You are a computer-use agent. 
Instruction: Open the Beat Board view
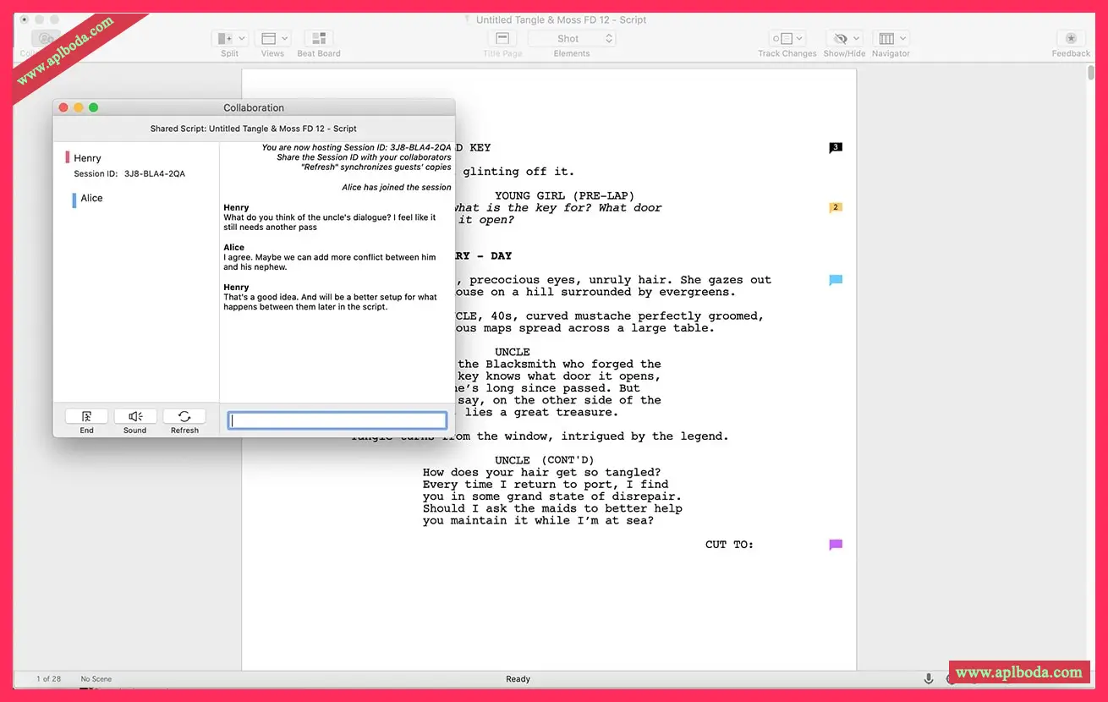pos(319,39)
